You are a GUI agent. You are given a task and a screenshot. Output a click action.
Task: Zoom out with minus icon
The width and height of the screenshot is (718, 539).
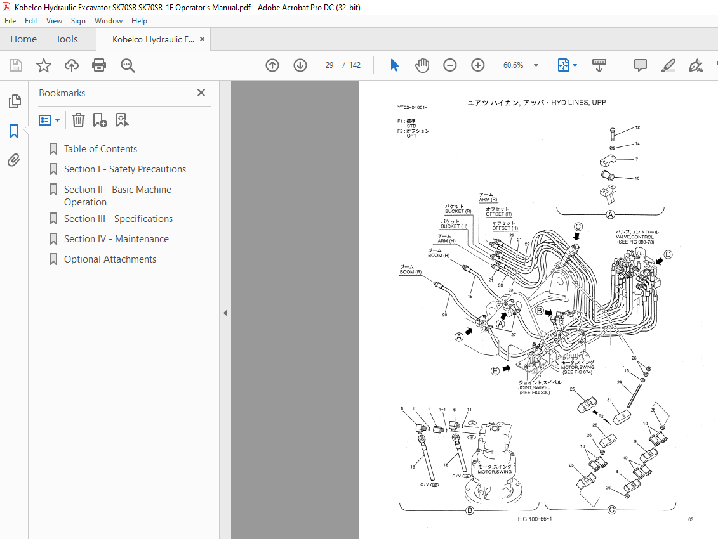[x=449, y=65]
